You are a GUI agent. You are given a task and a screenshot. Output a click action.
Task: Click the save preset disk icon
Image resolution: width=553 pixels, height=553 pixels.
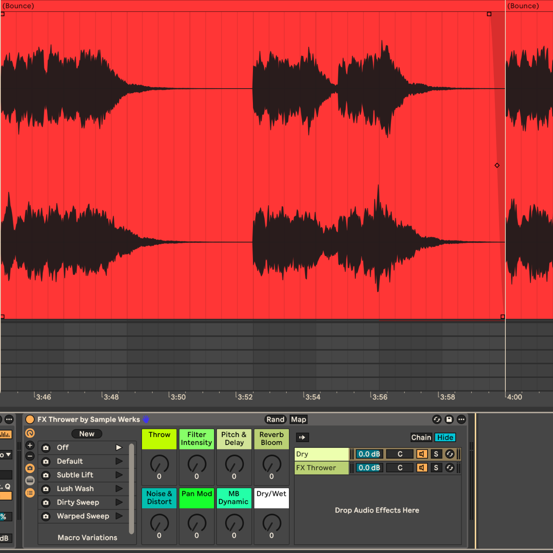[x=449, y=419]
